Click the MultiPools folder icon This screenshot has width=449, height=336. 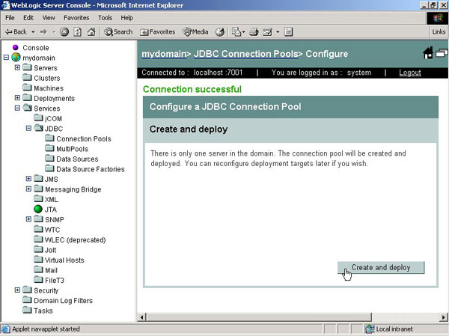click(49, 148)
